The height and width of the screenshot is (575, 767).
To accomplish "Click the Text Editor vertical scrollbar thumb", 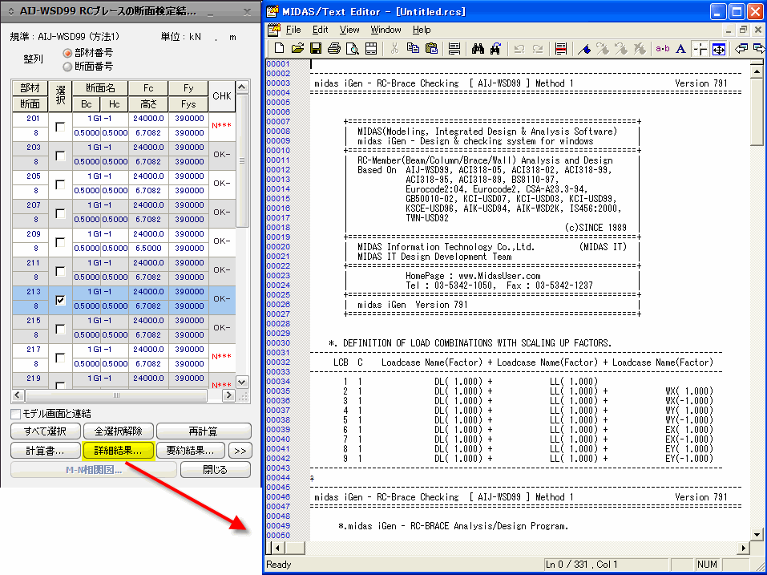I will tap(757, 112).
